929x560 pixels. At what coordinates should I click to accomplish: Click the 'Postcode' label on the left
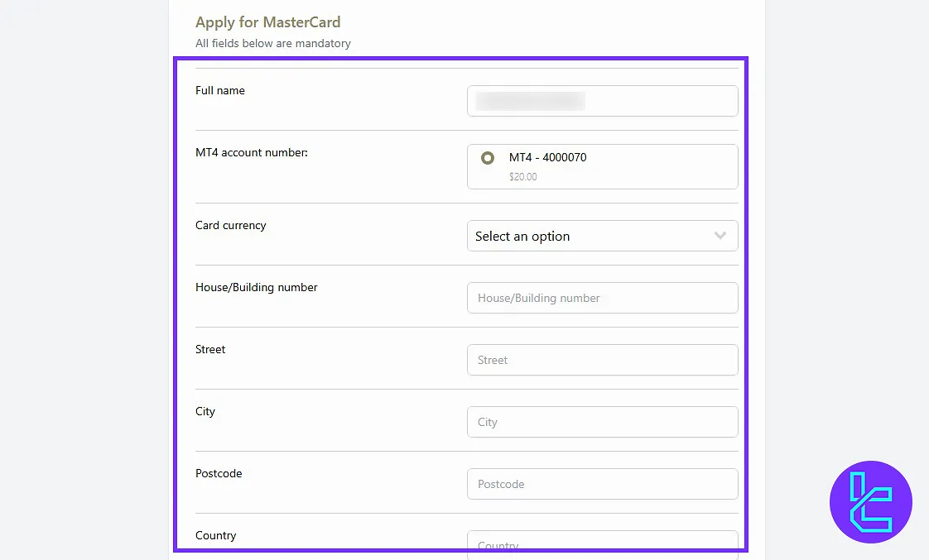219,473
